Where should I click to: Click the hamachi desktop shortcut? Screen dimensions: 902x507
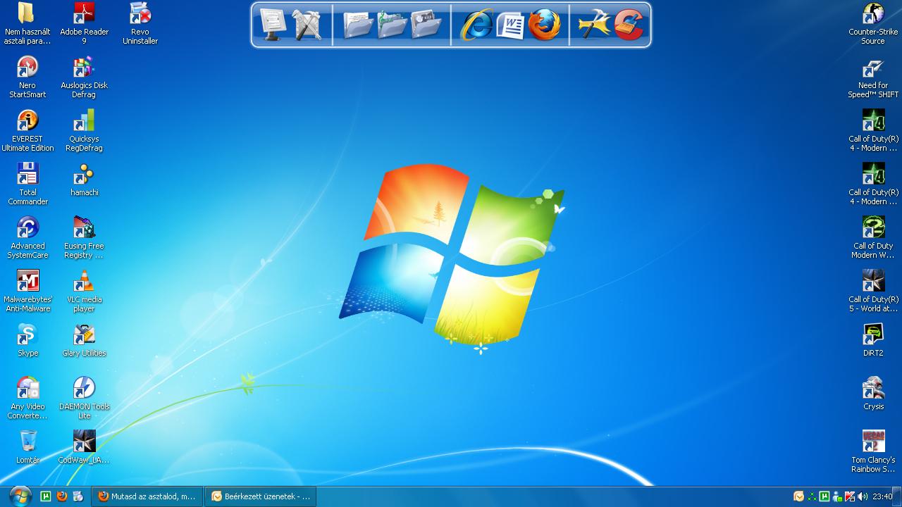[84, 180]
